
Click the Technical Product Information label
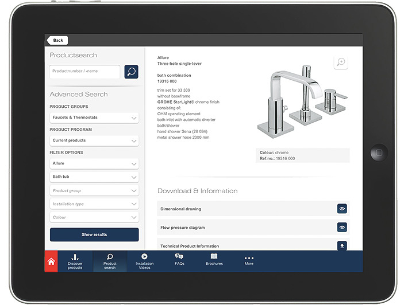tap(190, 246)
